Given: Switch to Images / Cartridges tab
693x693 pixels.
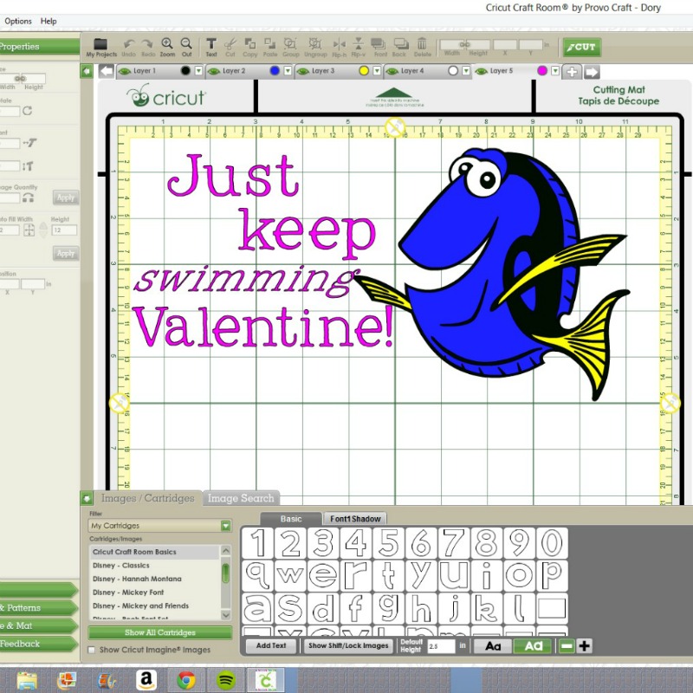Looking at the screenshot, I should click(147, 498).
